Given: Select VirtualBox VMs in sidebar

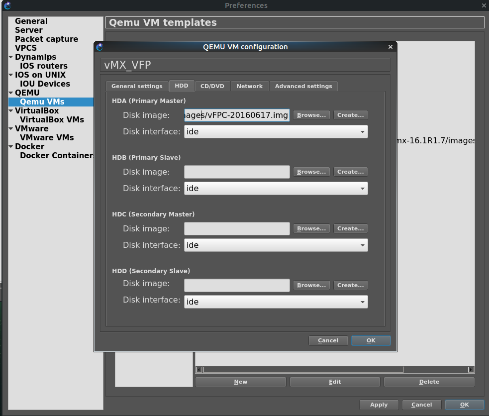Looking at the screenshot, I should tap(52, 120).
